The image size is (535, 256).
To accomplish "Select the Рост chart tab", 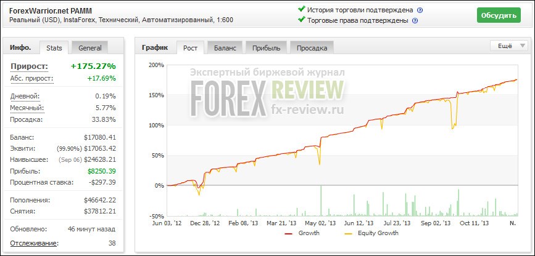I will point(191,48).
